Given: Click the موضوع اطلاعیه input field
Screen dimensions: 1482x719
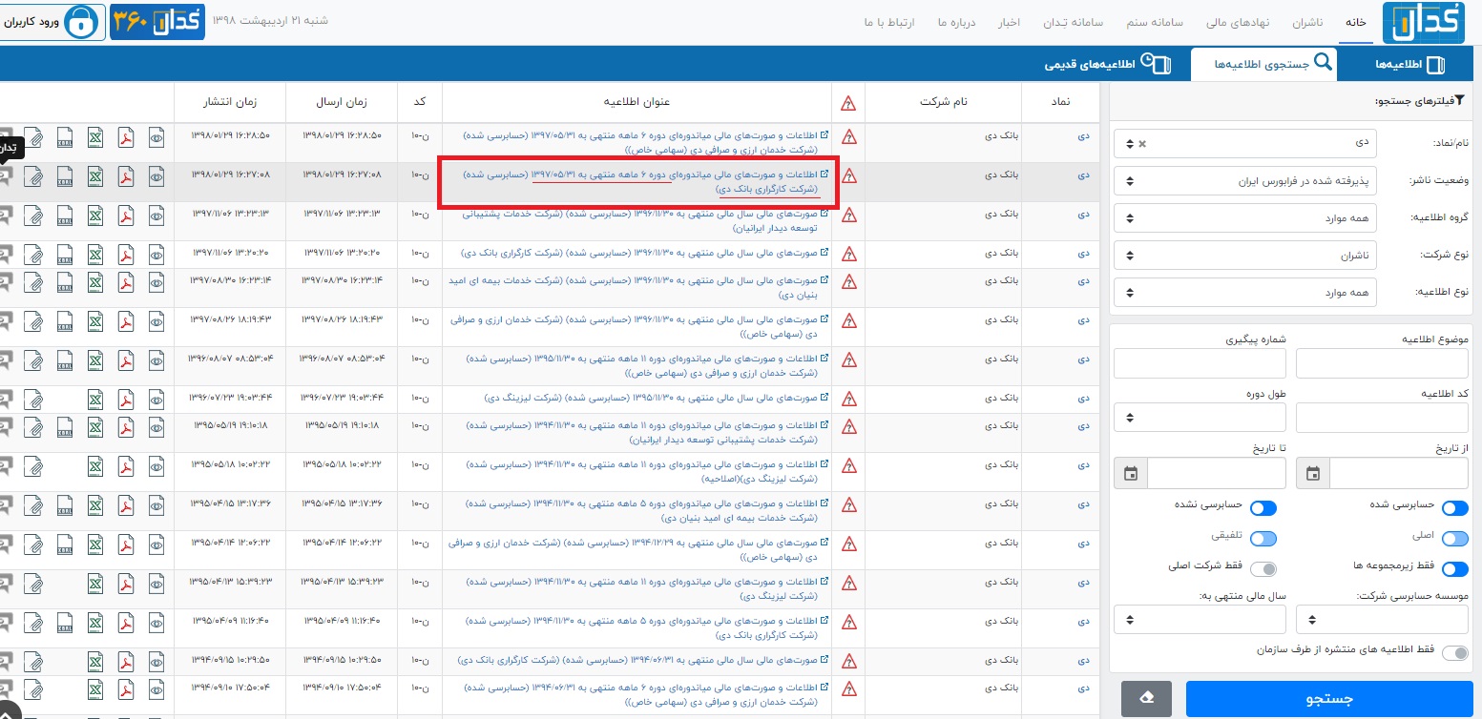Looking at the screenshot, I should (1382, 363).
